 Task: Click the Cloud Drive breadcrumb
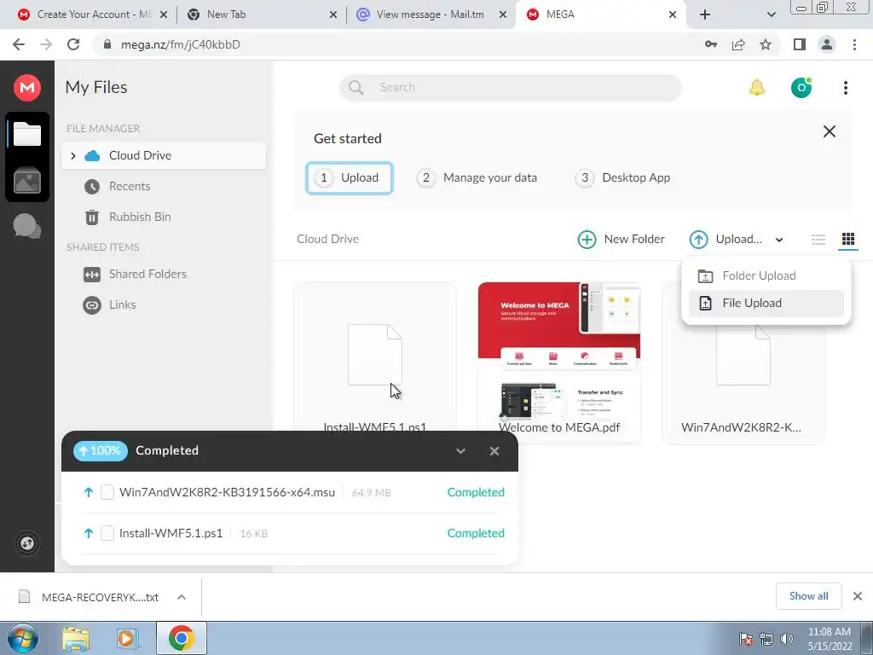(328, 240)
